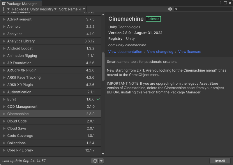Click the scrollbar down arrow
The height and width of the screenshot is (165, 233).
point(103,154)
